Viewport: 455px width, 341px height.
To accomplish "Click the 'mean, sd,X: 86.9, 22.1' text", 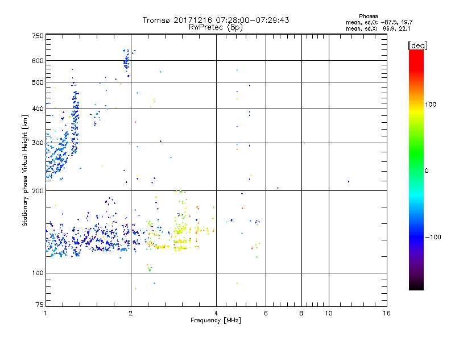I will (x=378, y=28).
